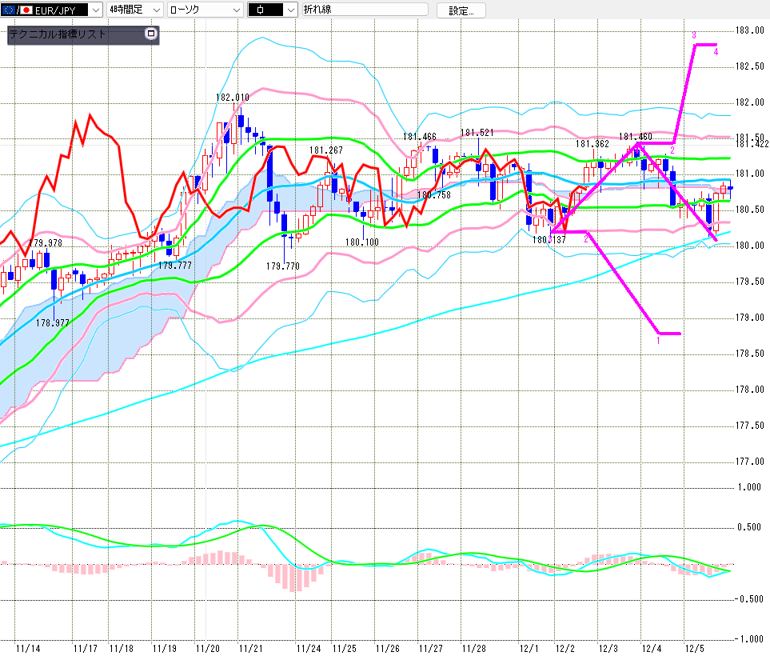Select the magenta forecast line point 1
The height and width of the screenshot is (656, 770).
tap(657, 341)
